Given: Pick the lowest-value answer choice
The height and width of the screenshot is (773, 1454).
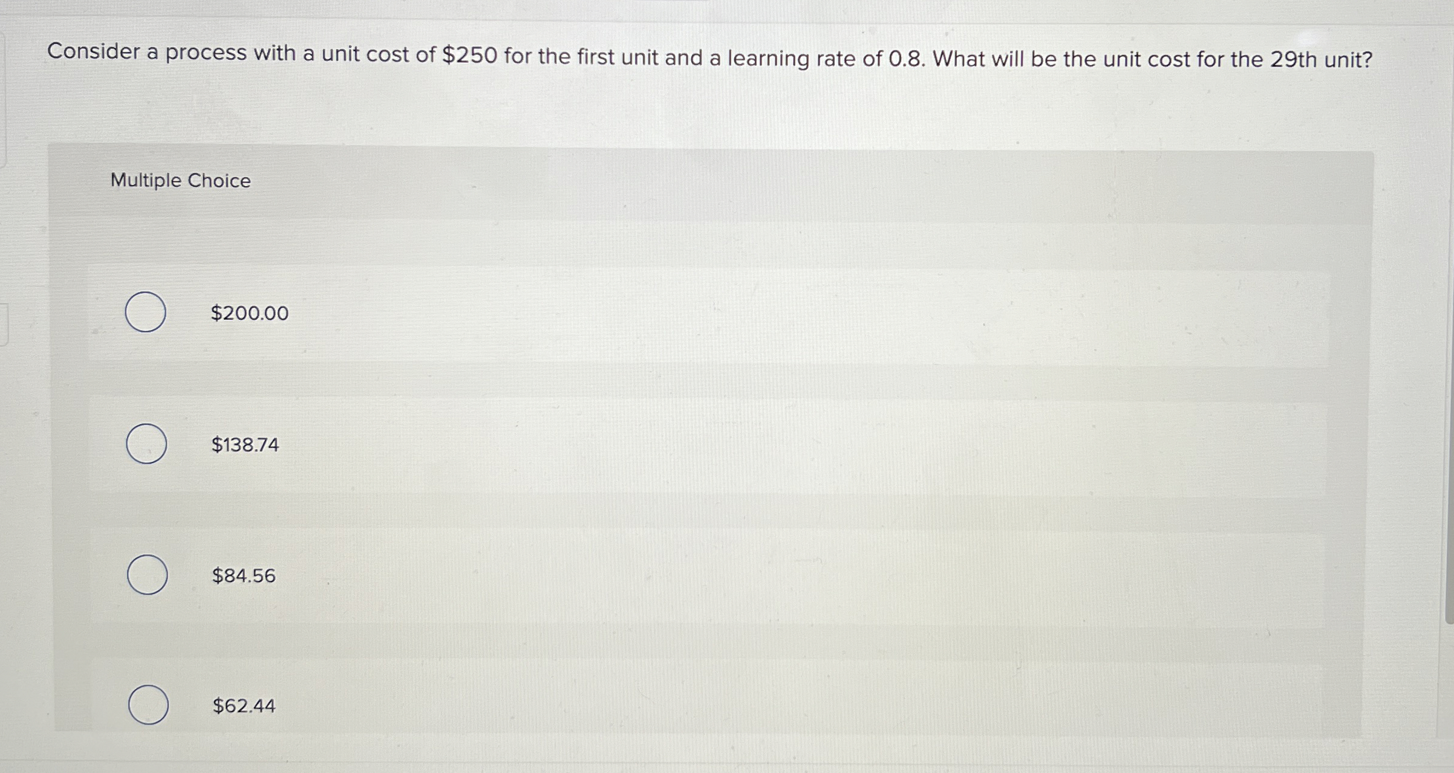Looking at the screenshot, I should 244,705.
